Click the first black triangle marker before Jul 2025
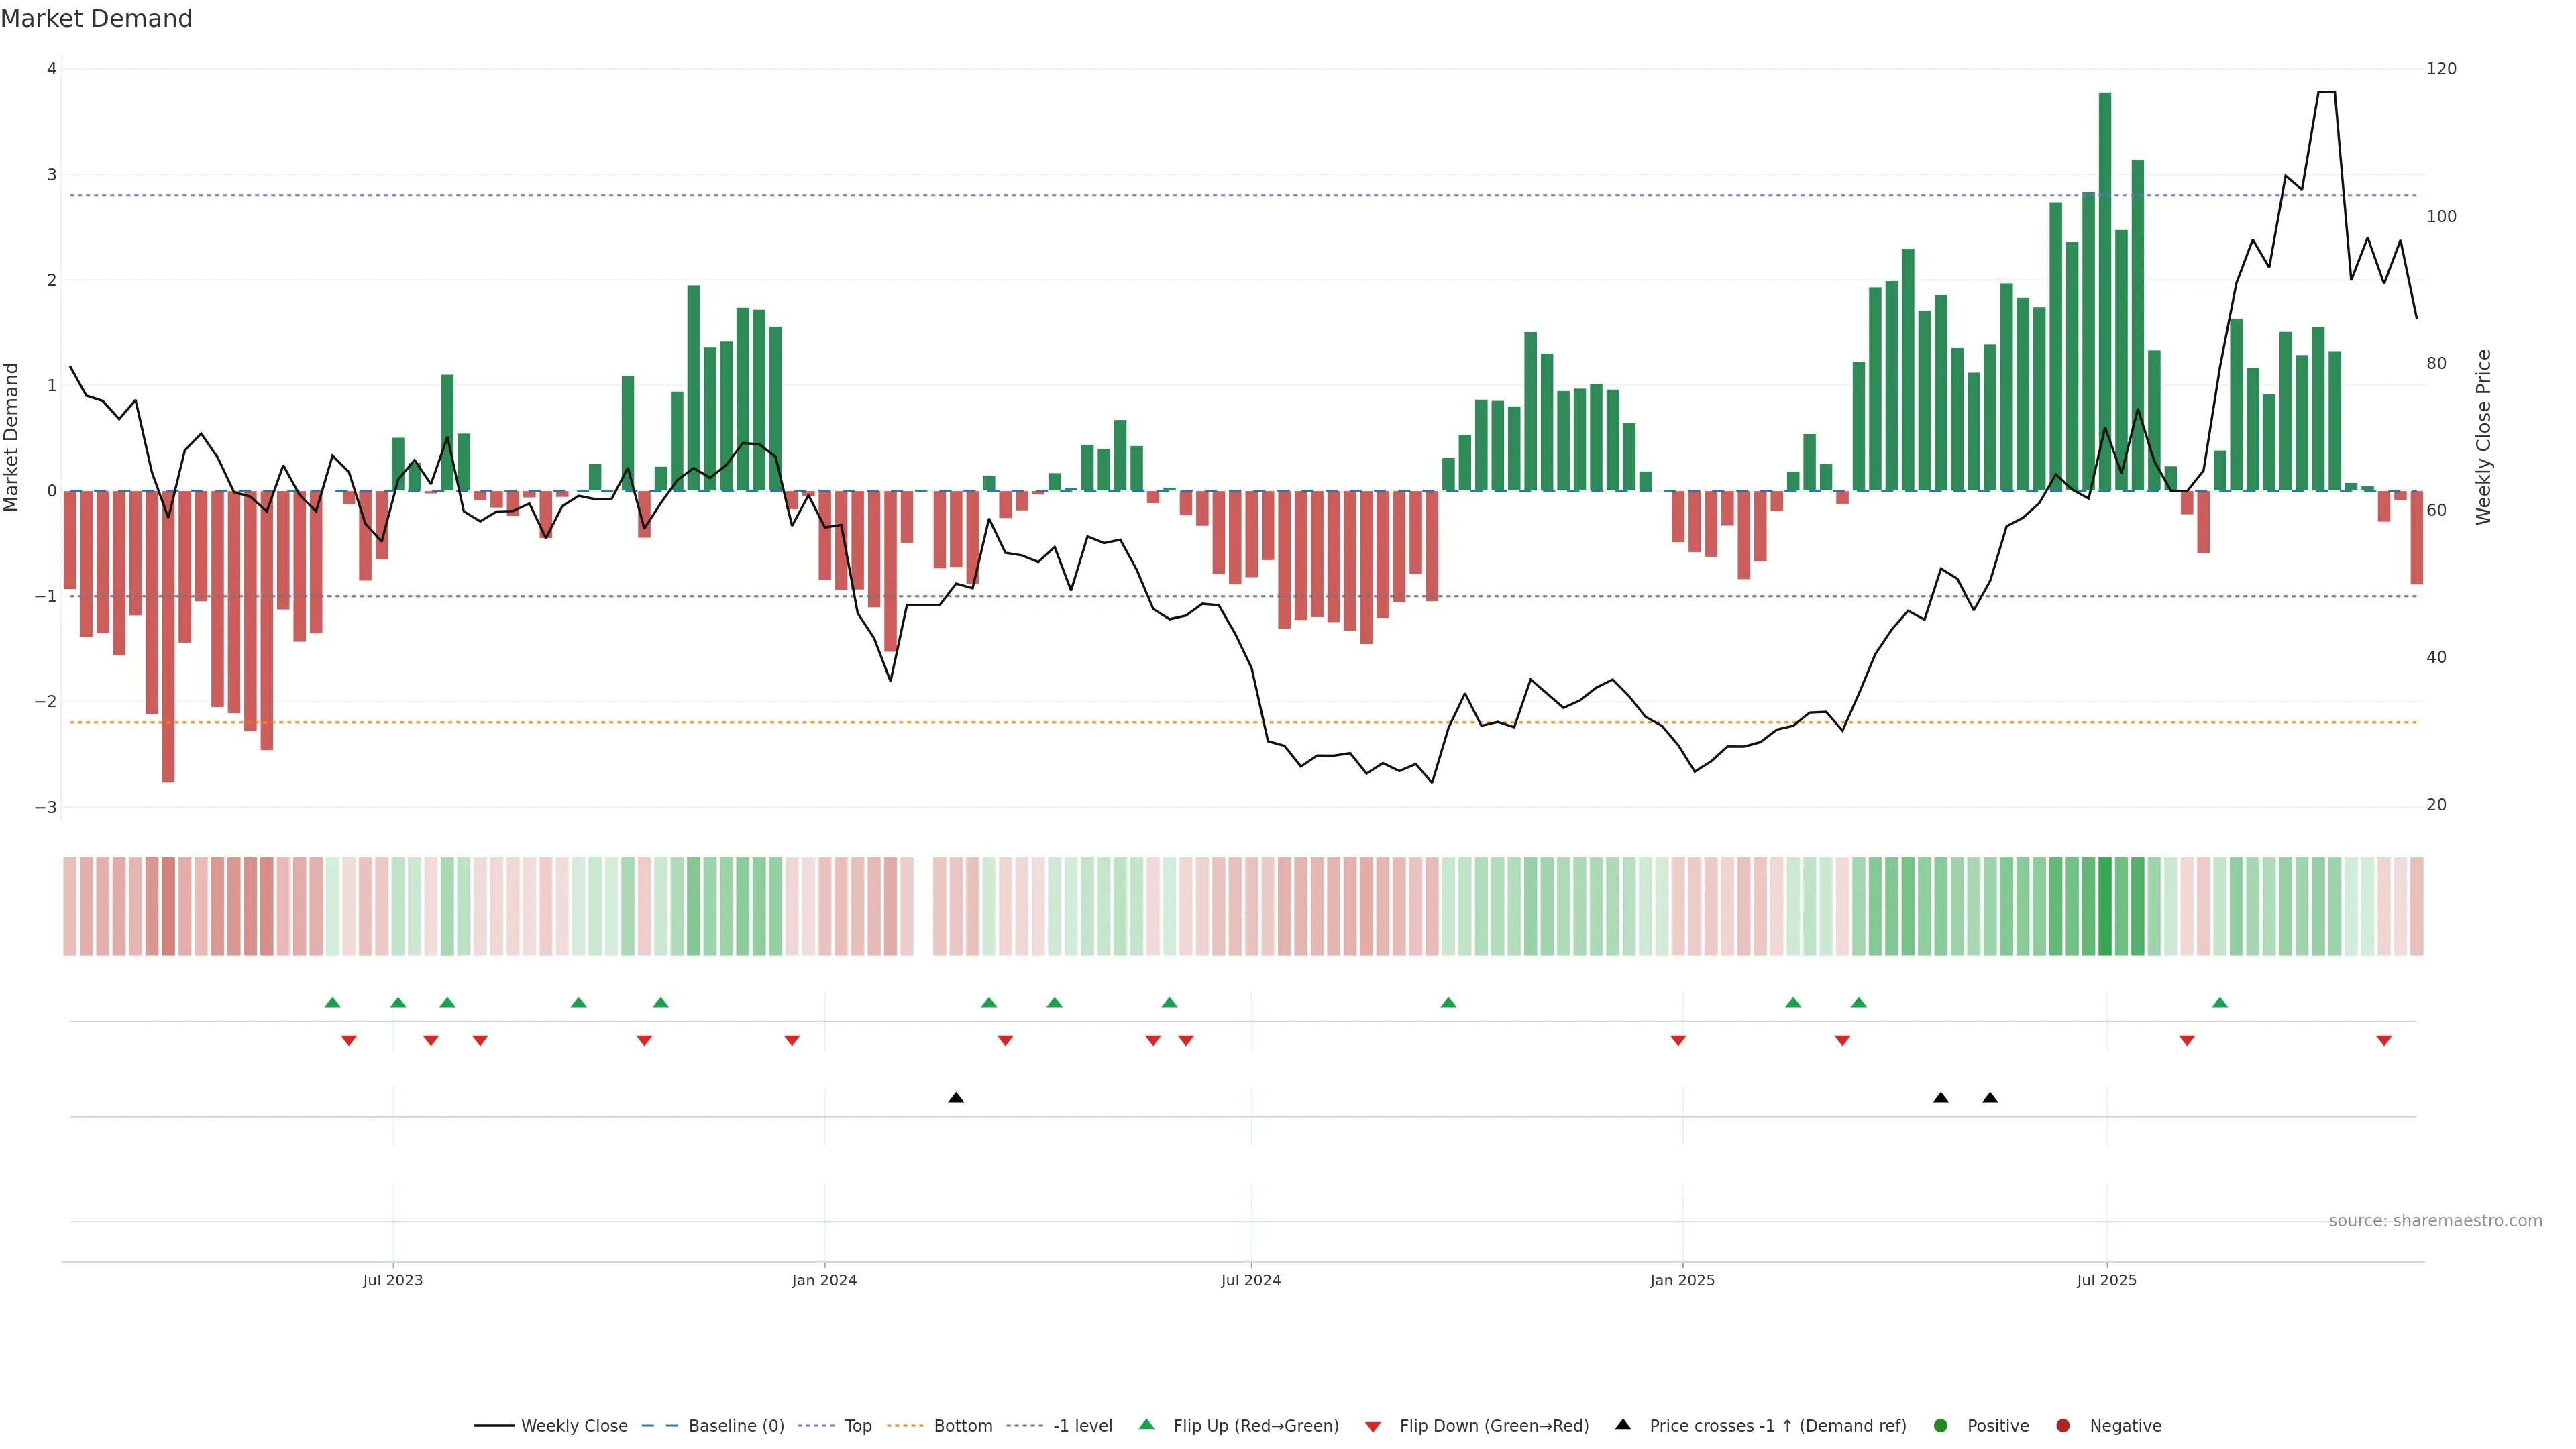2576x1449 pixels. point(1941,1098)
